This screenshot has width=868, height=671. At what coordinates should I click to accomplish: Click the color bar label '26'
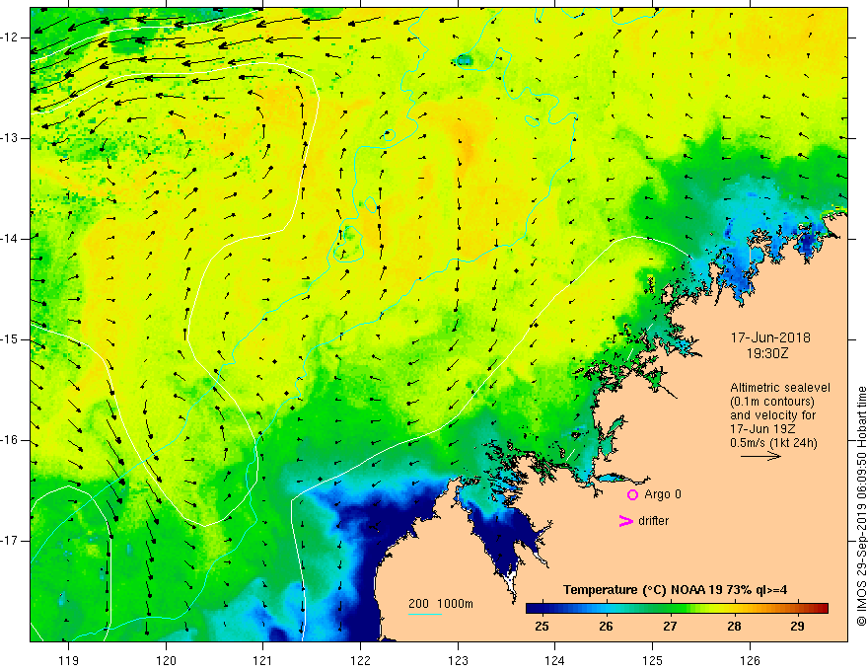(606, 627)
